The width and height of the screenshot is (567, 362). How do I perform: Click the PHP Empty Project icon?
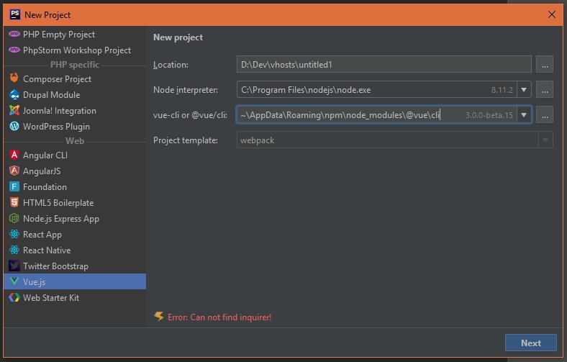pyautogui.click(x=14, y=35)
